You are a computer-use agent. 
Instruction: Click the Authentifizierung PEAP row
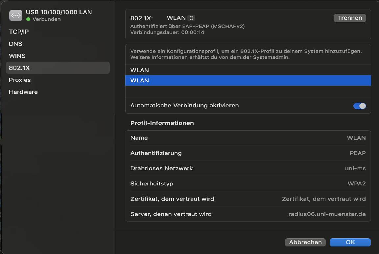(x=248, y=153)
